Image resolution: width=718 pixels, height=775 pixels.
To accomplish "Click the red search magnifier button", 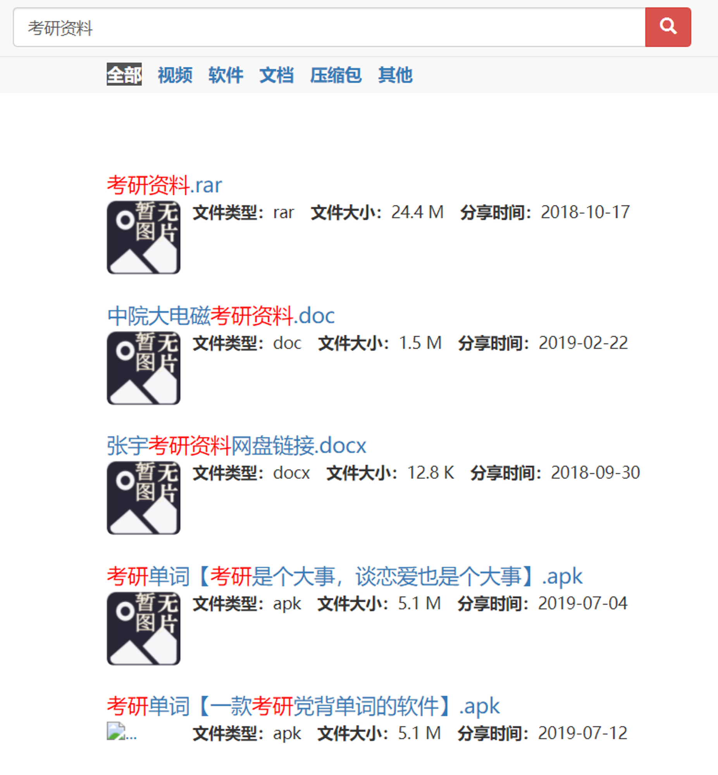I will [668, 27].
